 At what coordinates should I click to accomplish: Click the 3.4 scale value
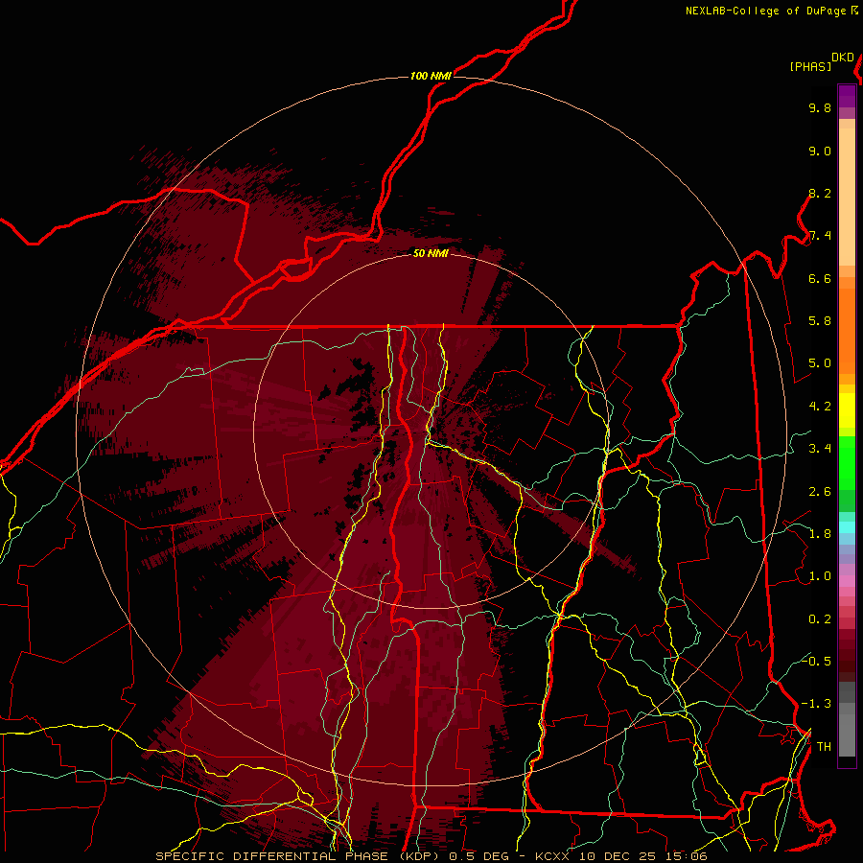pos(820,449)
